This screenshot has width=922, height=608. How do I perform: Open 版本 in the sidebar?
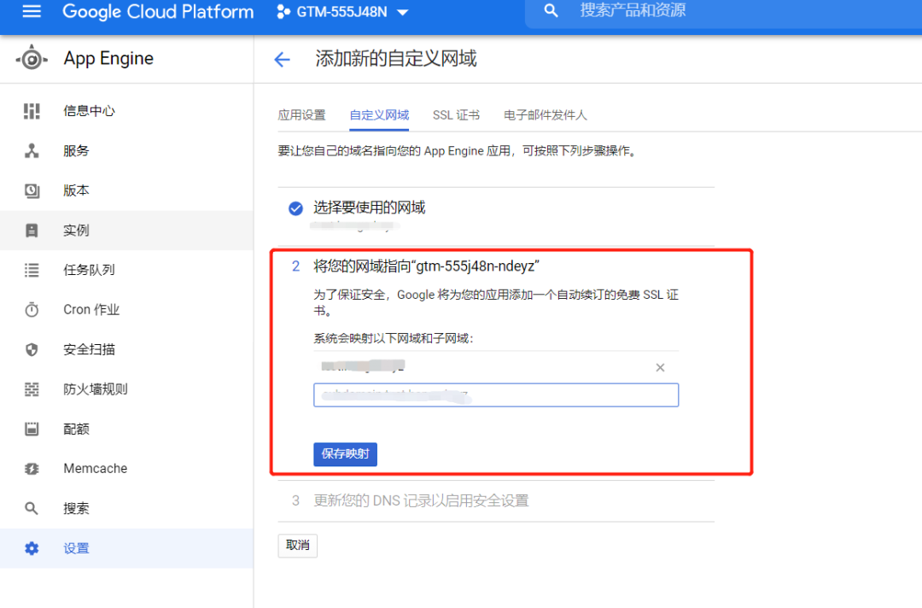coord(77,190)
